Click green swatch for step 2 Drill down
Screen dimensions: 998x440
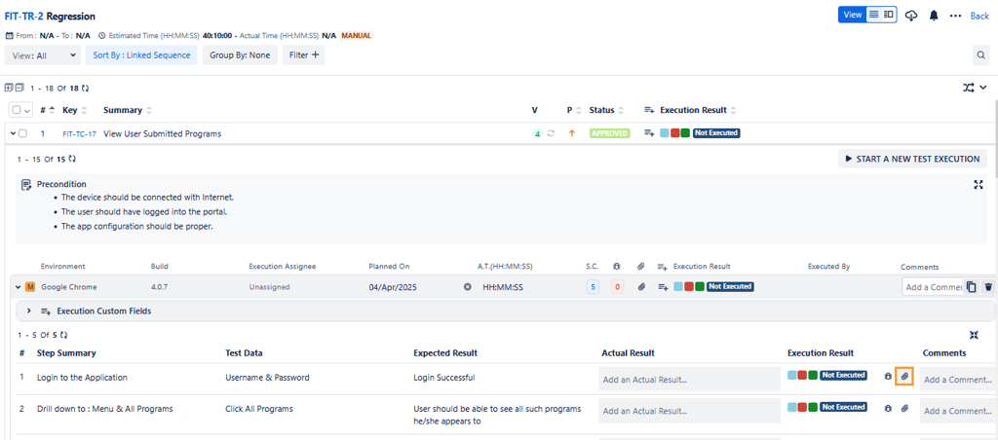(813, 406)
